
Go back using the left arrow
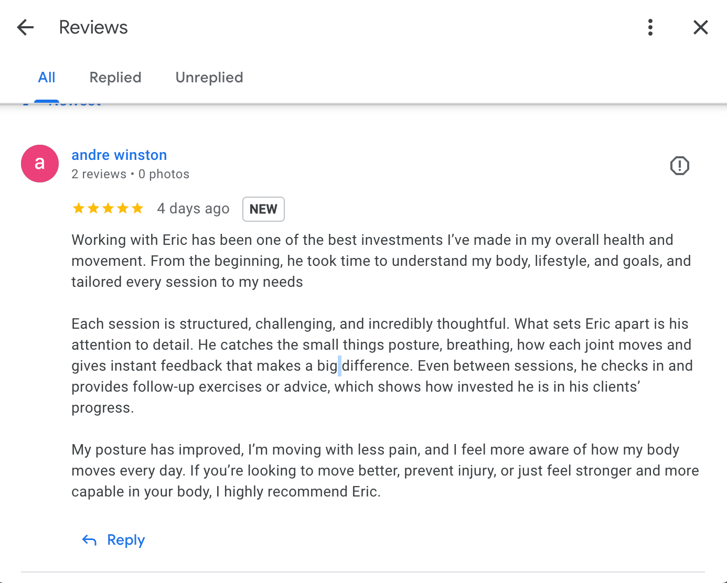click(25, 27)
